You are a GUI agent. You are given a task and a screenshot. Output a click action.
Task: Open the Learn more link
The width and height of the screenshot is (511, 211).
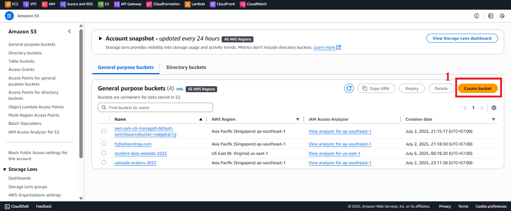point(324,47)
